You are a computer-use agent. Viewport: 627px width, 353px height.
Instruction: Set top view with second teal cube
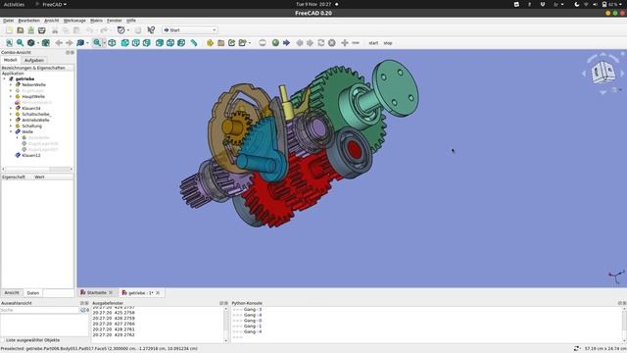tap(136, 43)
